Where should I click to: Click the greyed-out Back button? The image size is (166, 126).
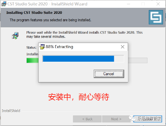click(87, 119)
